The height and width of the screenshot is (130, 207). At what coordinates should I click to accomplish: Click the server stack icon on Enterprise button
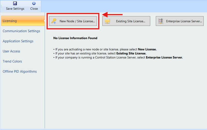point(161,21)
